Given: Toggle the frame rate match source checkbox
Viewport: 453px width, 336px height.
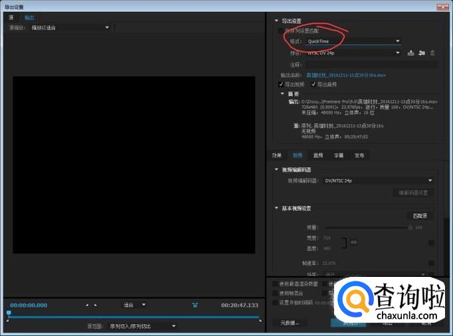Looking at the screenshot, I should coord(431,263).
